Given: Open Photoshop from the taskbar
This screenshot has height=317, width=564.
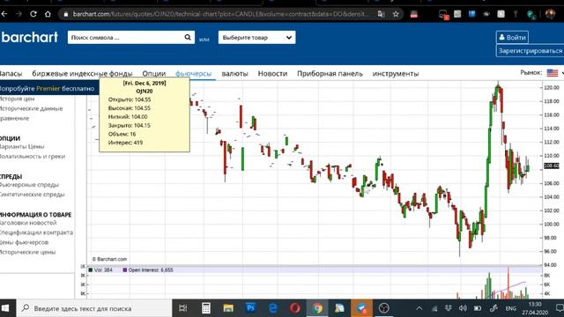Looking at the screenshot, I should (x=250, y=308).
